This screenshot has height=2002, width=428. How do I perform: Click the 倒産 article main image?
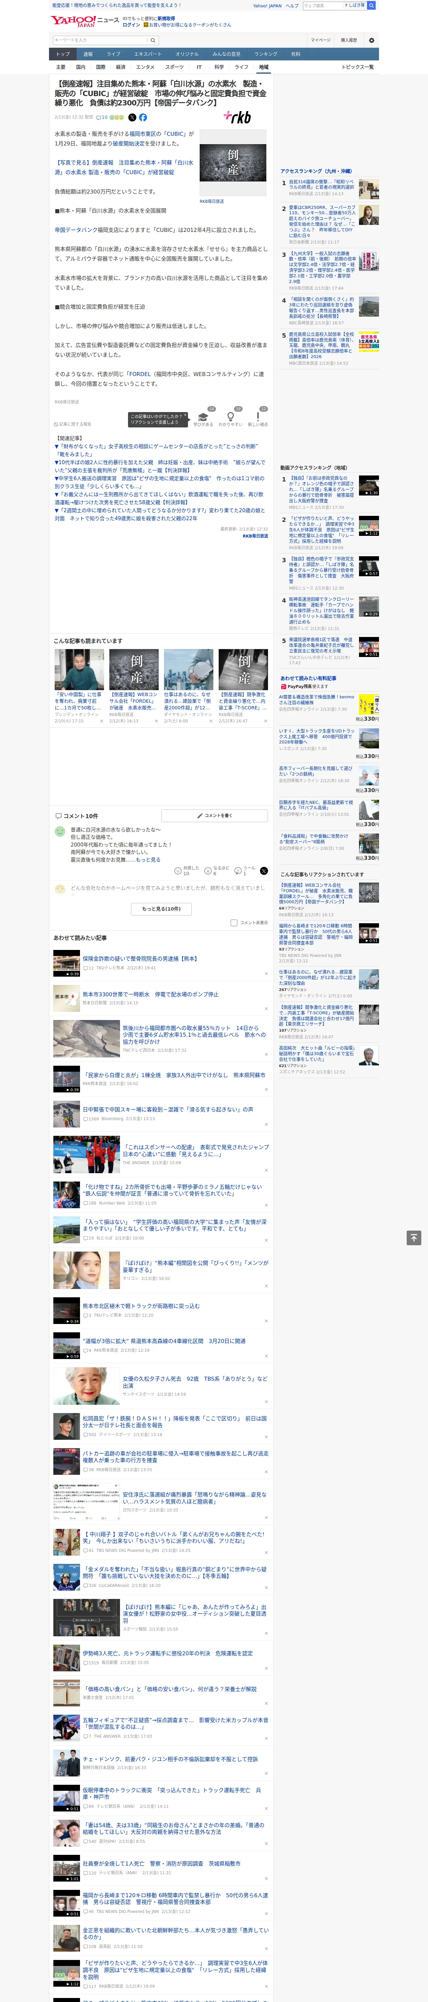point(233,162)
